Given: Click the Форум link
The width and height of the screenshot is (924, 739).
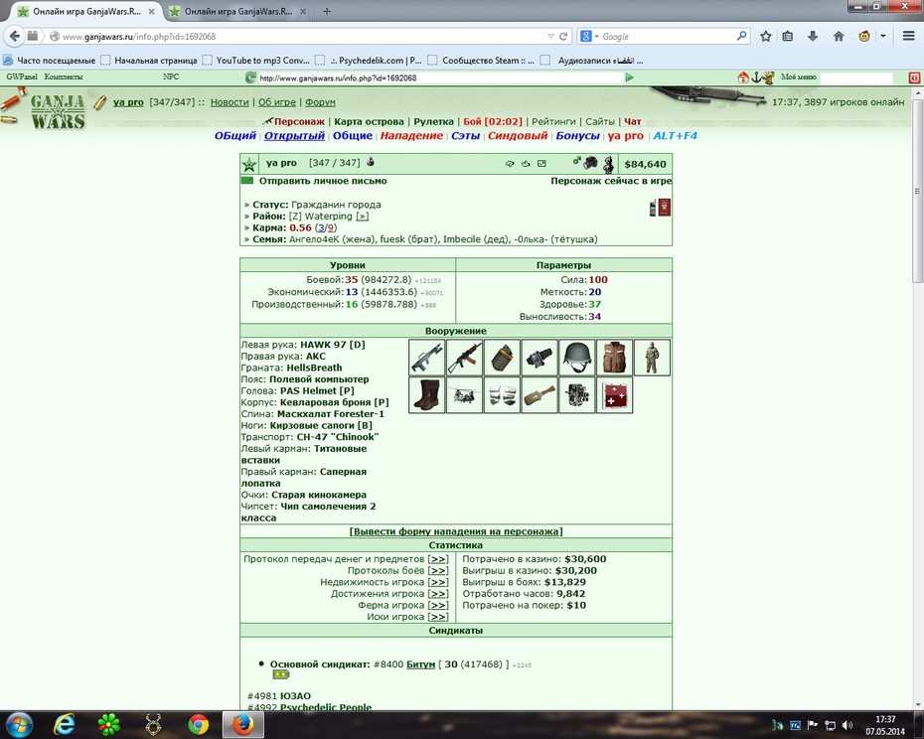Looking at the screenshot, I should [x=320, y=102].
